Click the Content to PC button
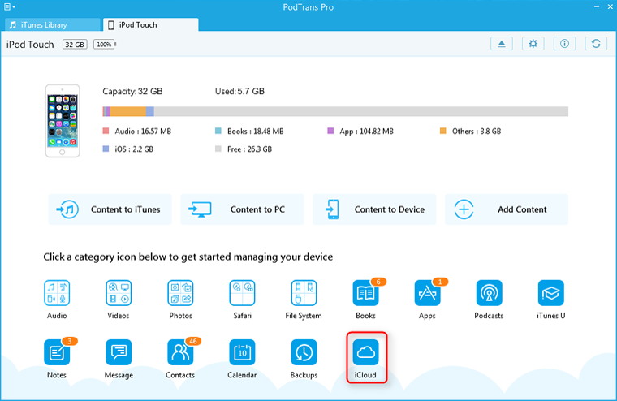617x401 pixels. [x=242, y=209]
